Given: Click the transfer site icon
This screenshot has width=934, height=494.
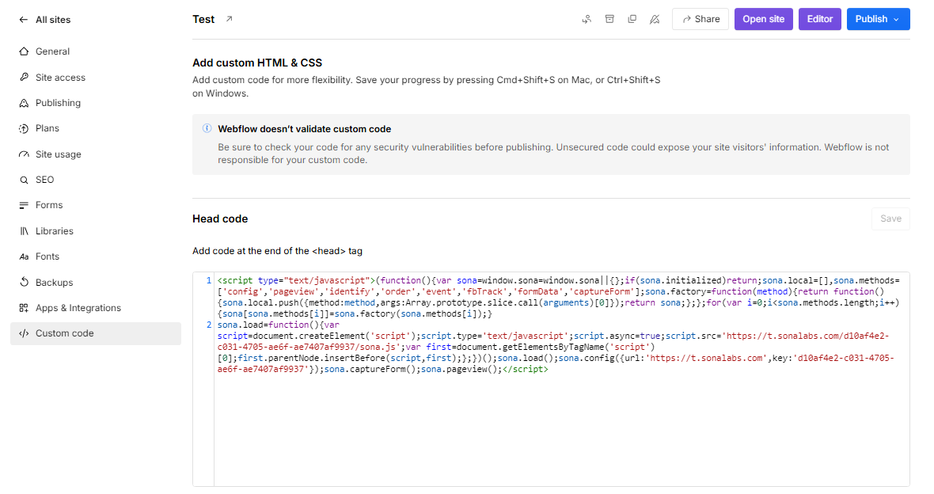Looking at the screenshot, I should tap(587, 19).
